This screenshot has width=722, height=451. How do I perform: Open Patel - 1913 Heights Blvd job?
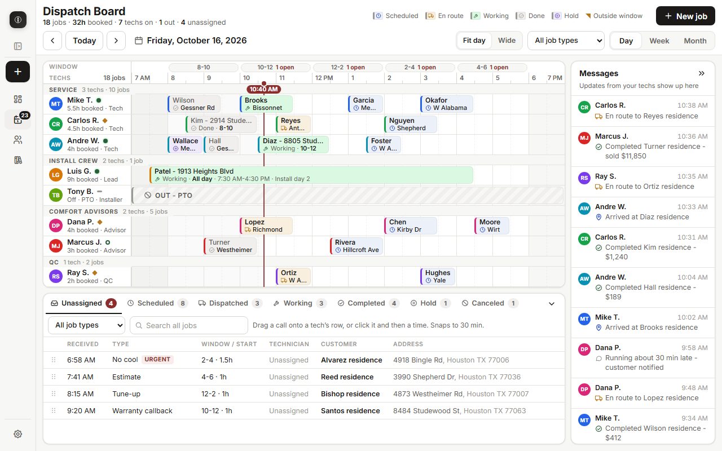(311, 175)
